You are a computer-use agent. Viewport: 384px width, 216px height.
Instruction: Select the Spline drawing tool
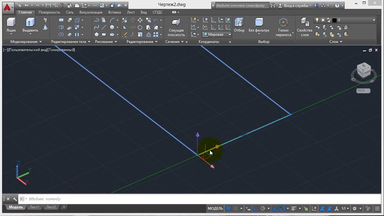(x=97, y=27)
